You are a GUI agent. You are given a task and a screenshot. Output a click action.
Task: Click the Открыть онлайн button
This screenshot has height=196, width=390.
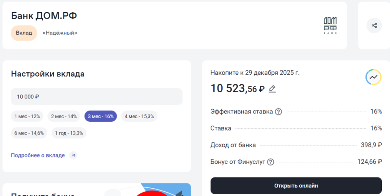coord(296,186)
